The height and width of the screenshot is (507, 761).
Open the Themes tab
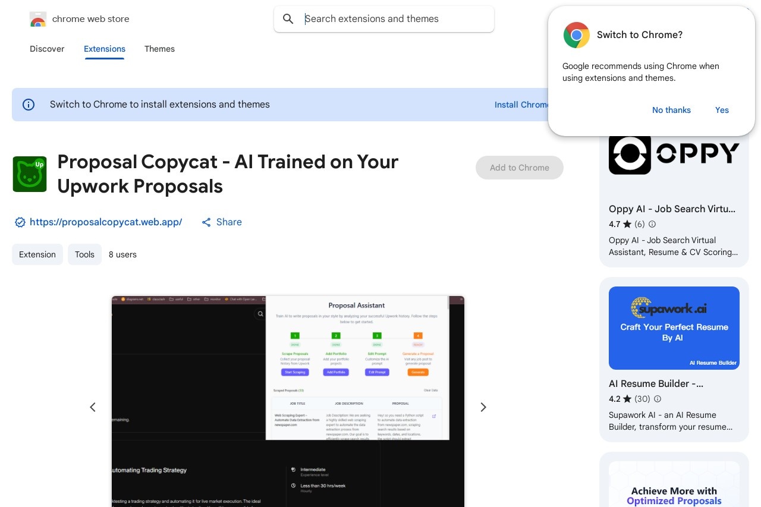pos(159,49)
